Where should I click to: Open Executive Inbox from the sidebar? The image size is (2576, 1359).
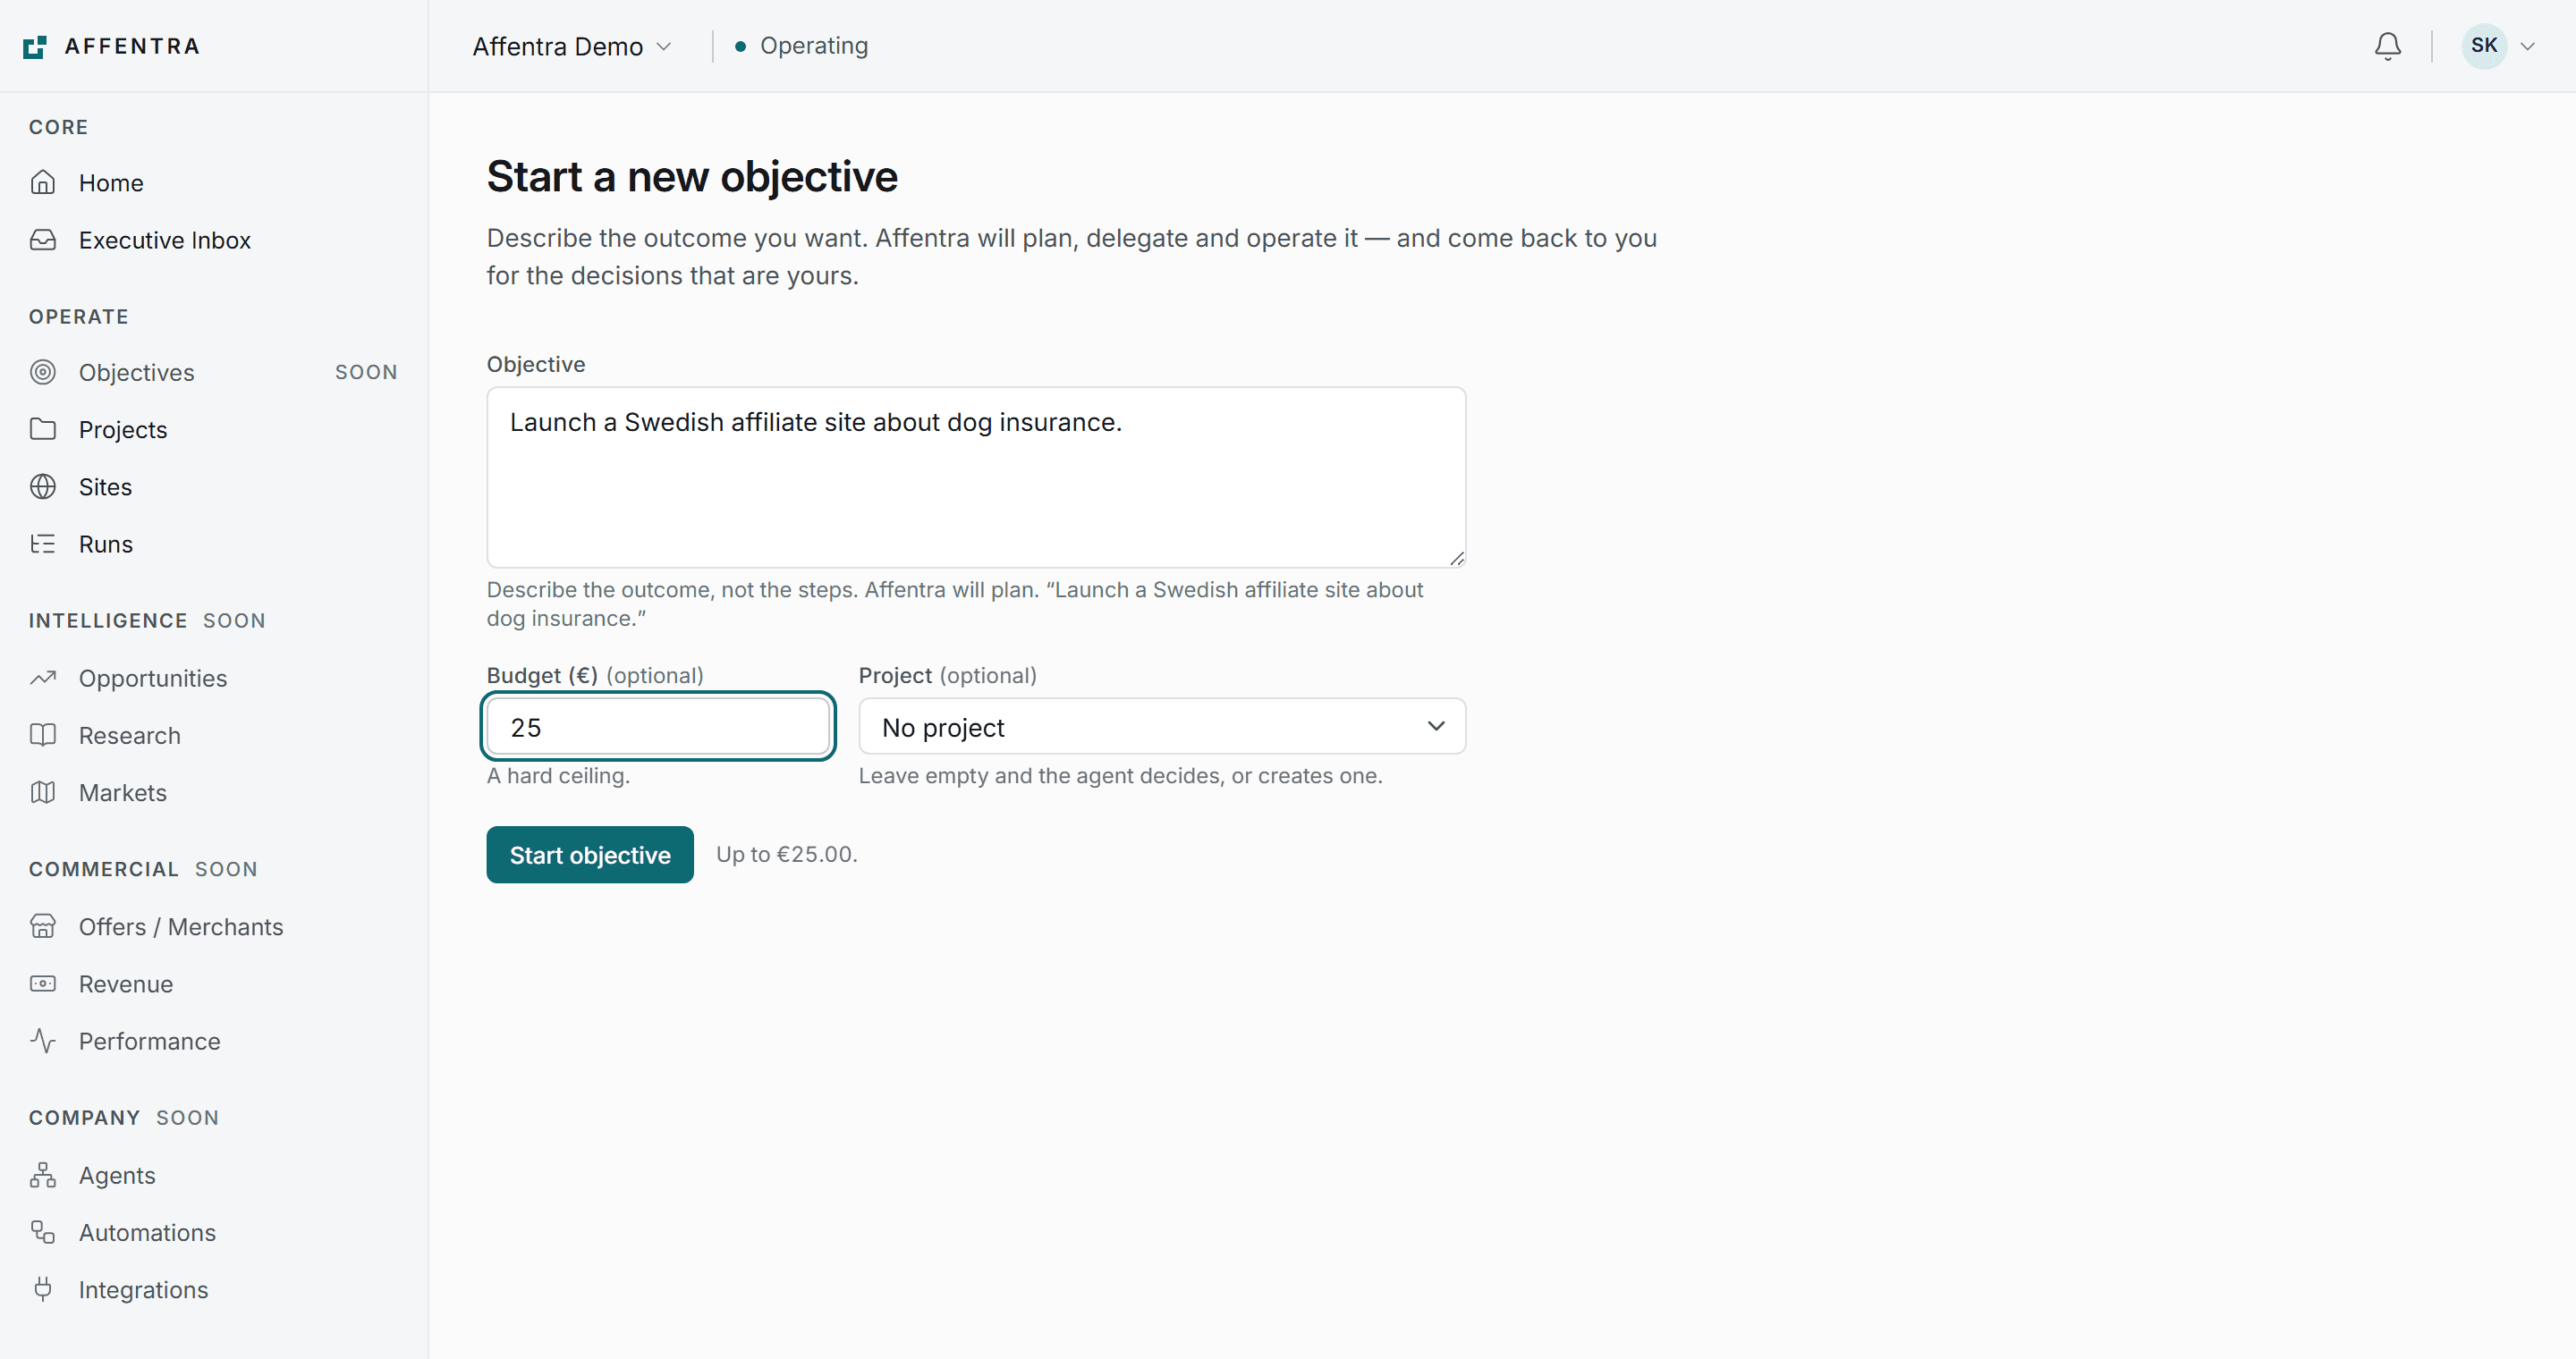tap(214, 240)
